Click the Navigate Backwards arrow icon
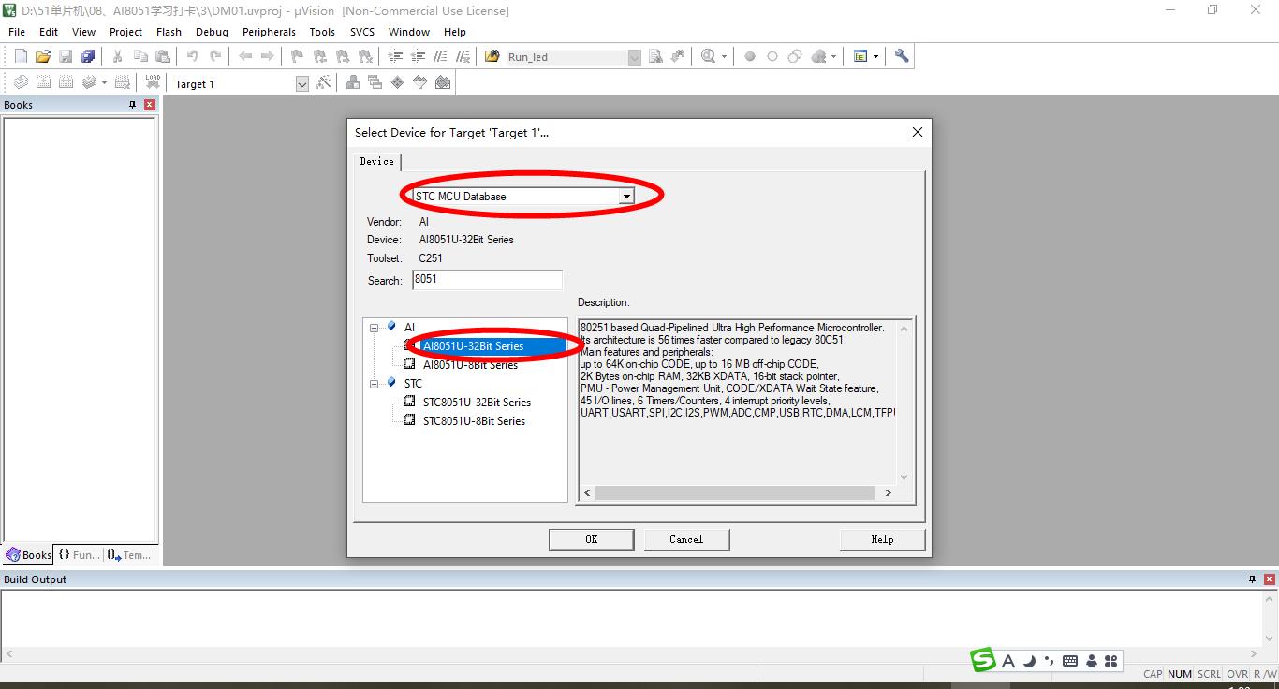Viewport: 1279px width, 689px height. click(245, 56)
